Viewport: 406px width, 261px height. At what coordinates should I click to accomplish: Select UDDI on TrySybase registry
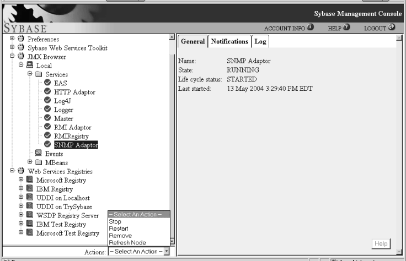(x=64, y=206)
